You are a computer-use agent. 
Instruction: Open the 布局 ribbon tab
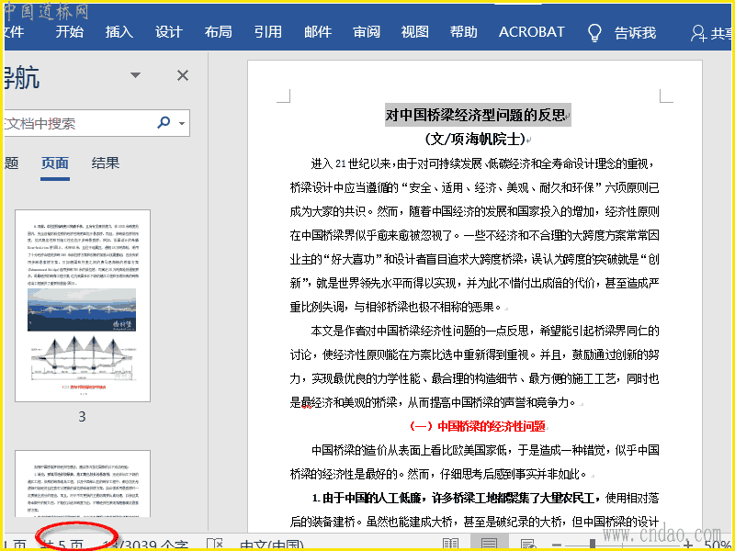point(218,32)
